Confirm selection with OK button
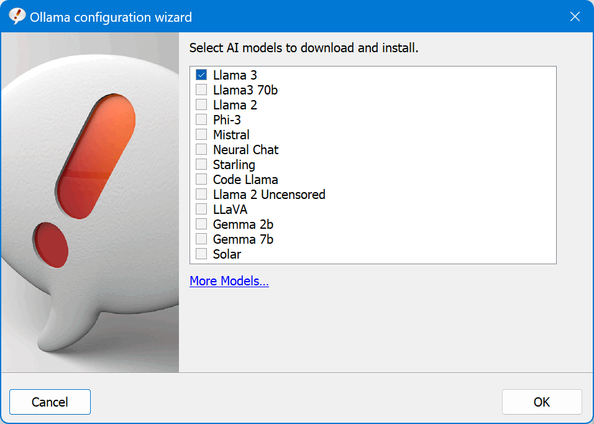594x424 pixels. (x=542, y=402)
